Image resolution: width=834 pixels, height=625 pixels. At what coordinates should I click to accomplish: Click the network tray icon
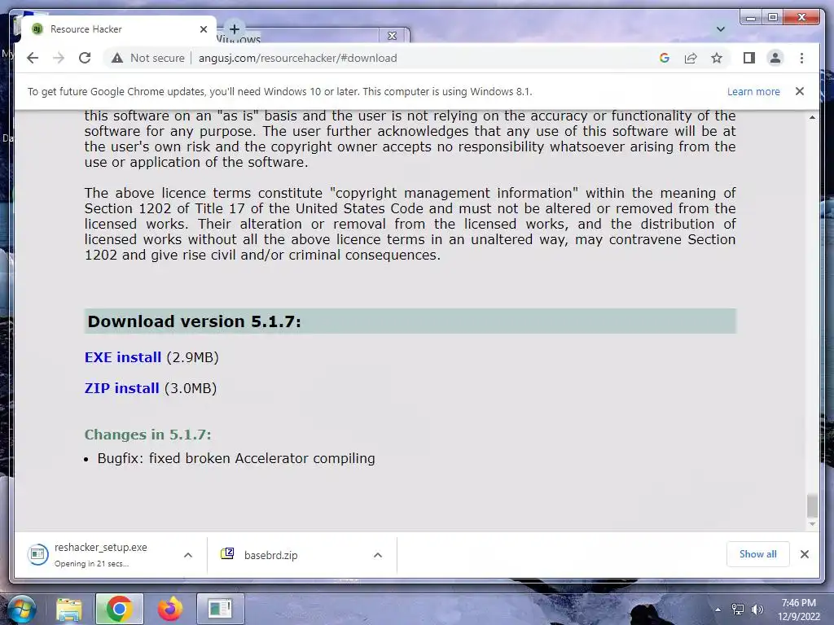738,610
